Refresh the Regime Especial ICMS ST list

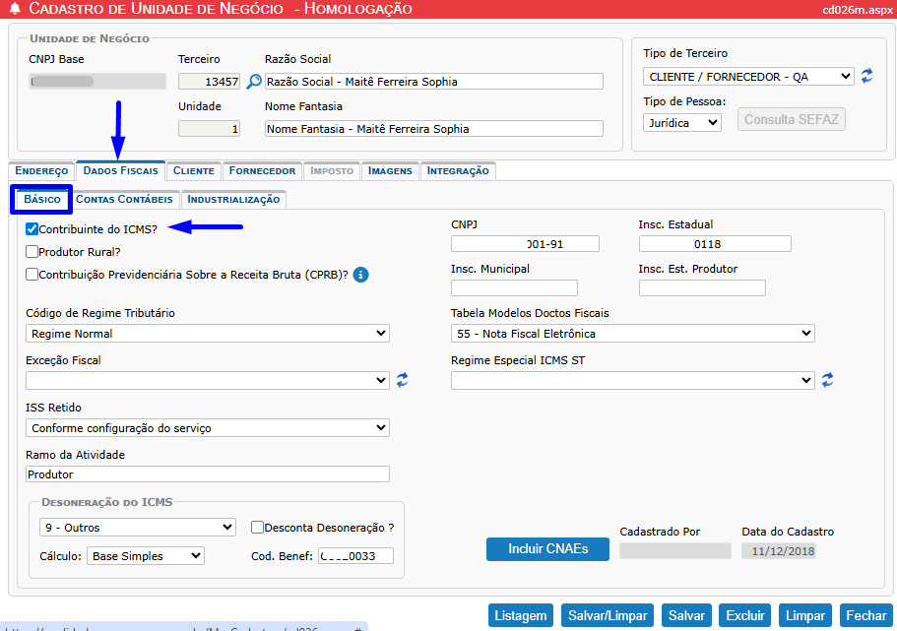827,380
